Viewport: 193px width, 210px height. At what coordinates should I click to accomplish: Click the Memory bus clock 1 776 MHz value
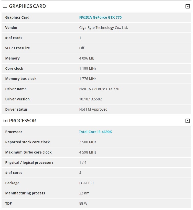point(88,79)
